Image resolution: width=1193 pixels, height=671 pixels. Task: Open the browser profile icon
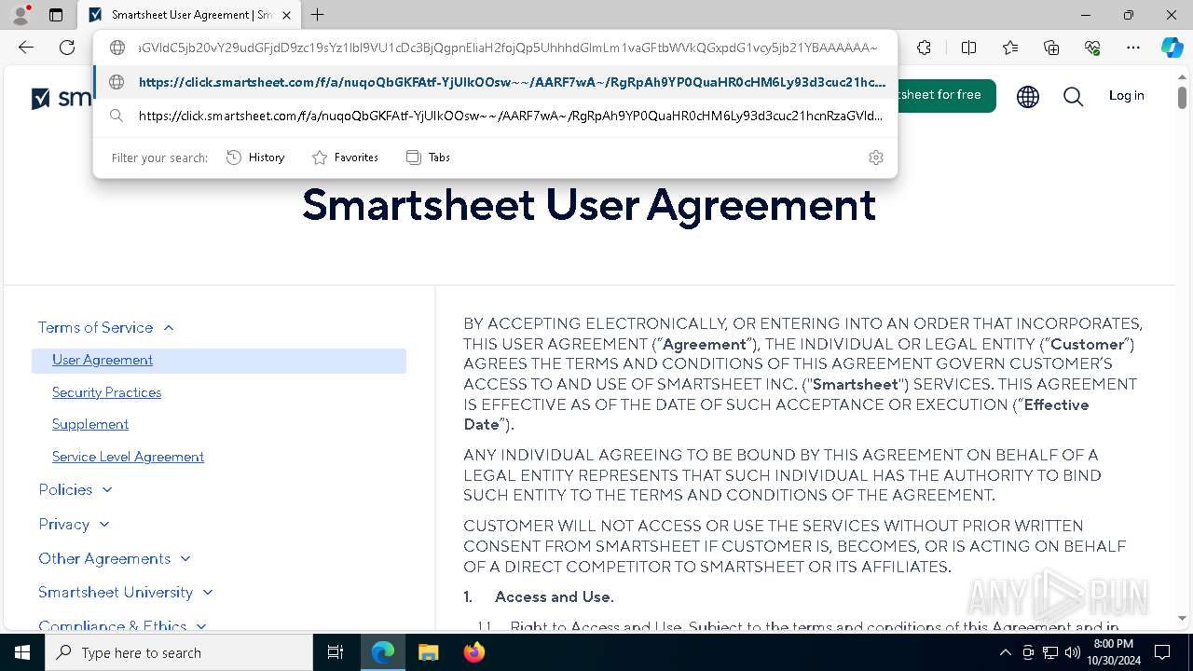pyautogui.click(x=21, y=15)
